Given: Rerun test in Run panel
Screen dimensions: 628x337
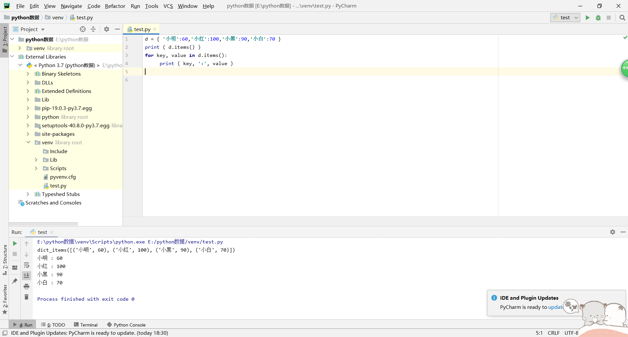Looking at the screenshot, I should pyautogui.click(x=15, y=243).
